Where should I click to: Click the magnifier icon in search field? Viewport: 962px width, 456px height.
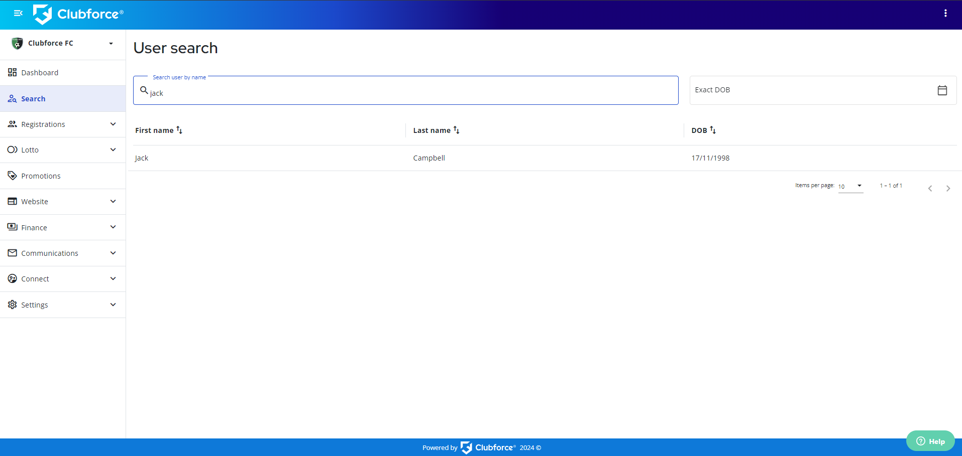144,90
